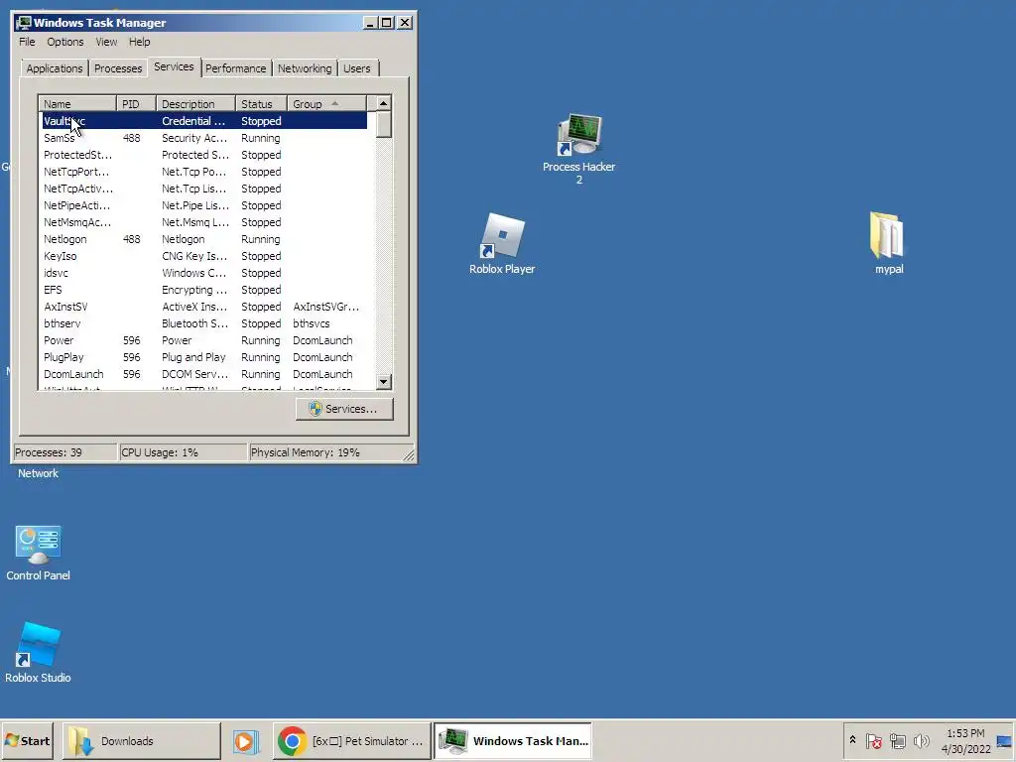Select the AxInstSV service row
Image resolution: width=1016 pixels, height=762 pixels.
204,307
